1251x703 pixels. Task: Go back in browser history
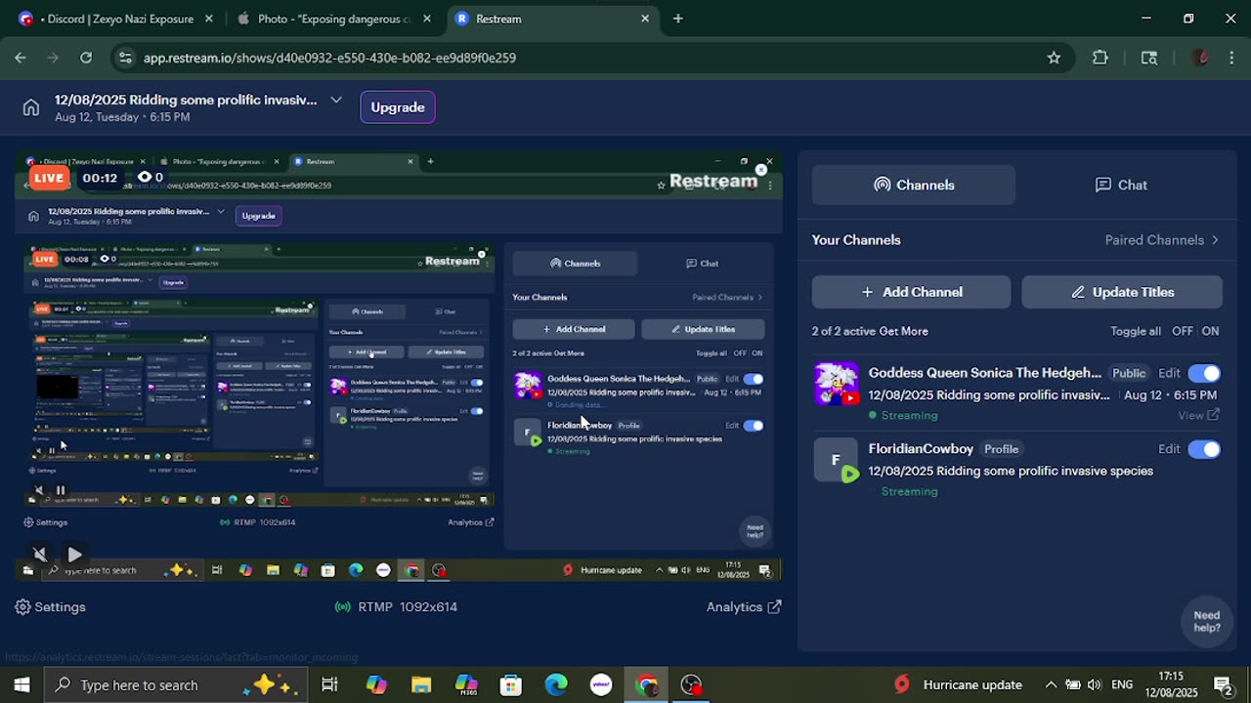[x=21, y=58]
